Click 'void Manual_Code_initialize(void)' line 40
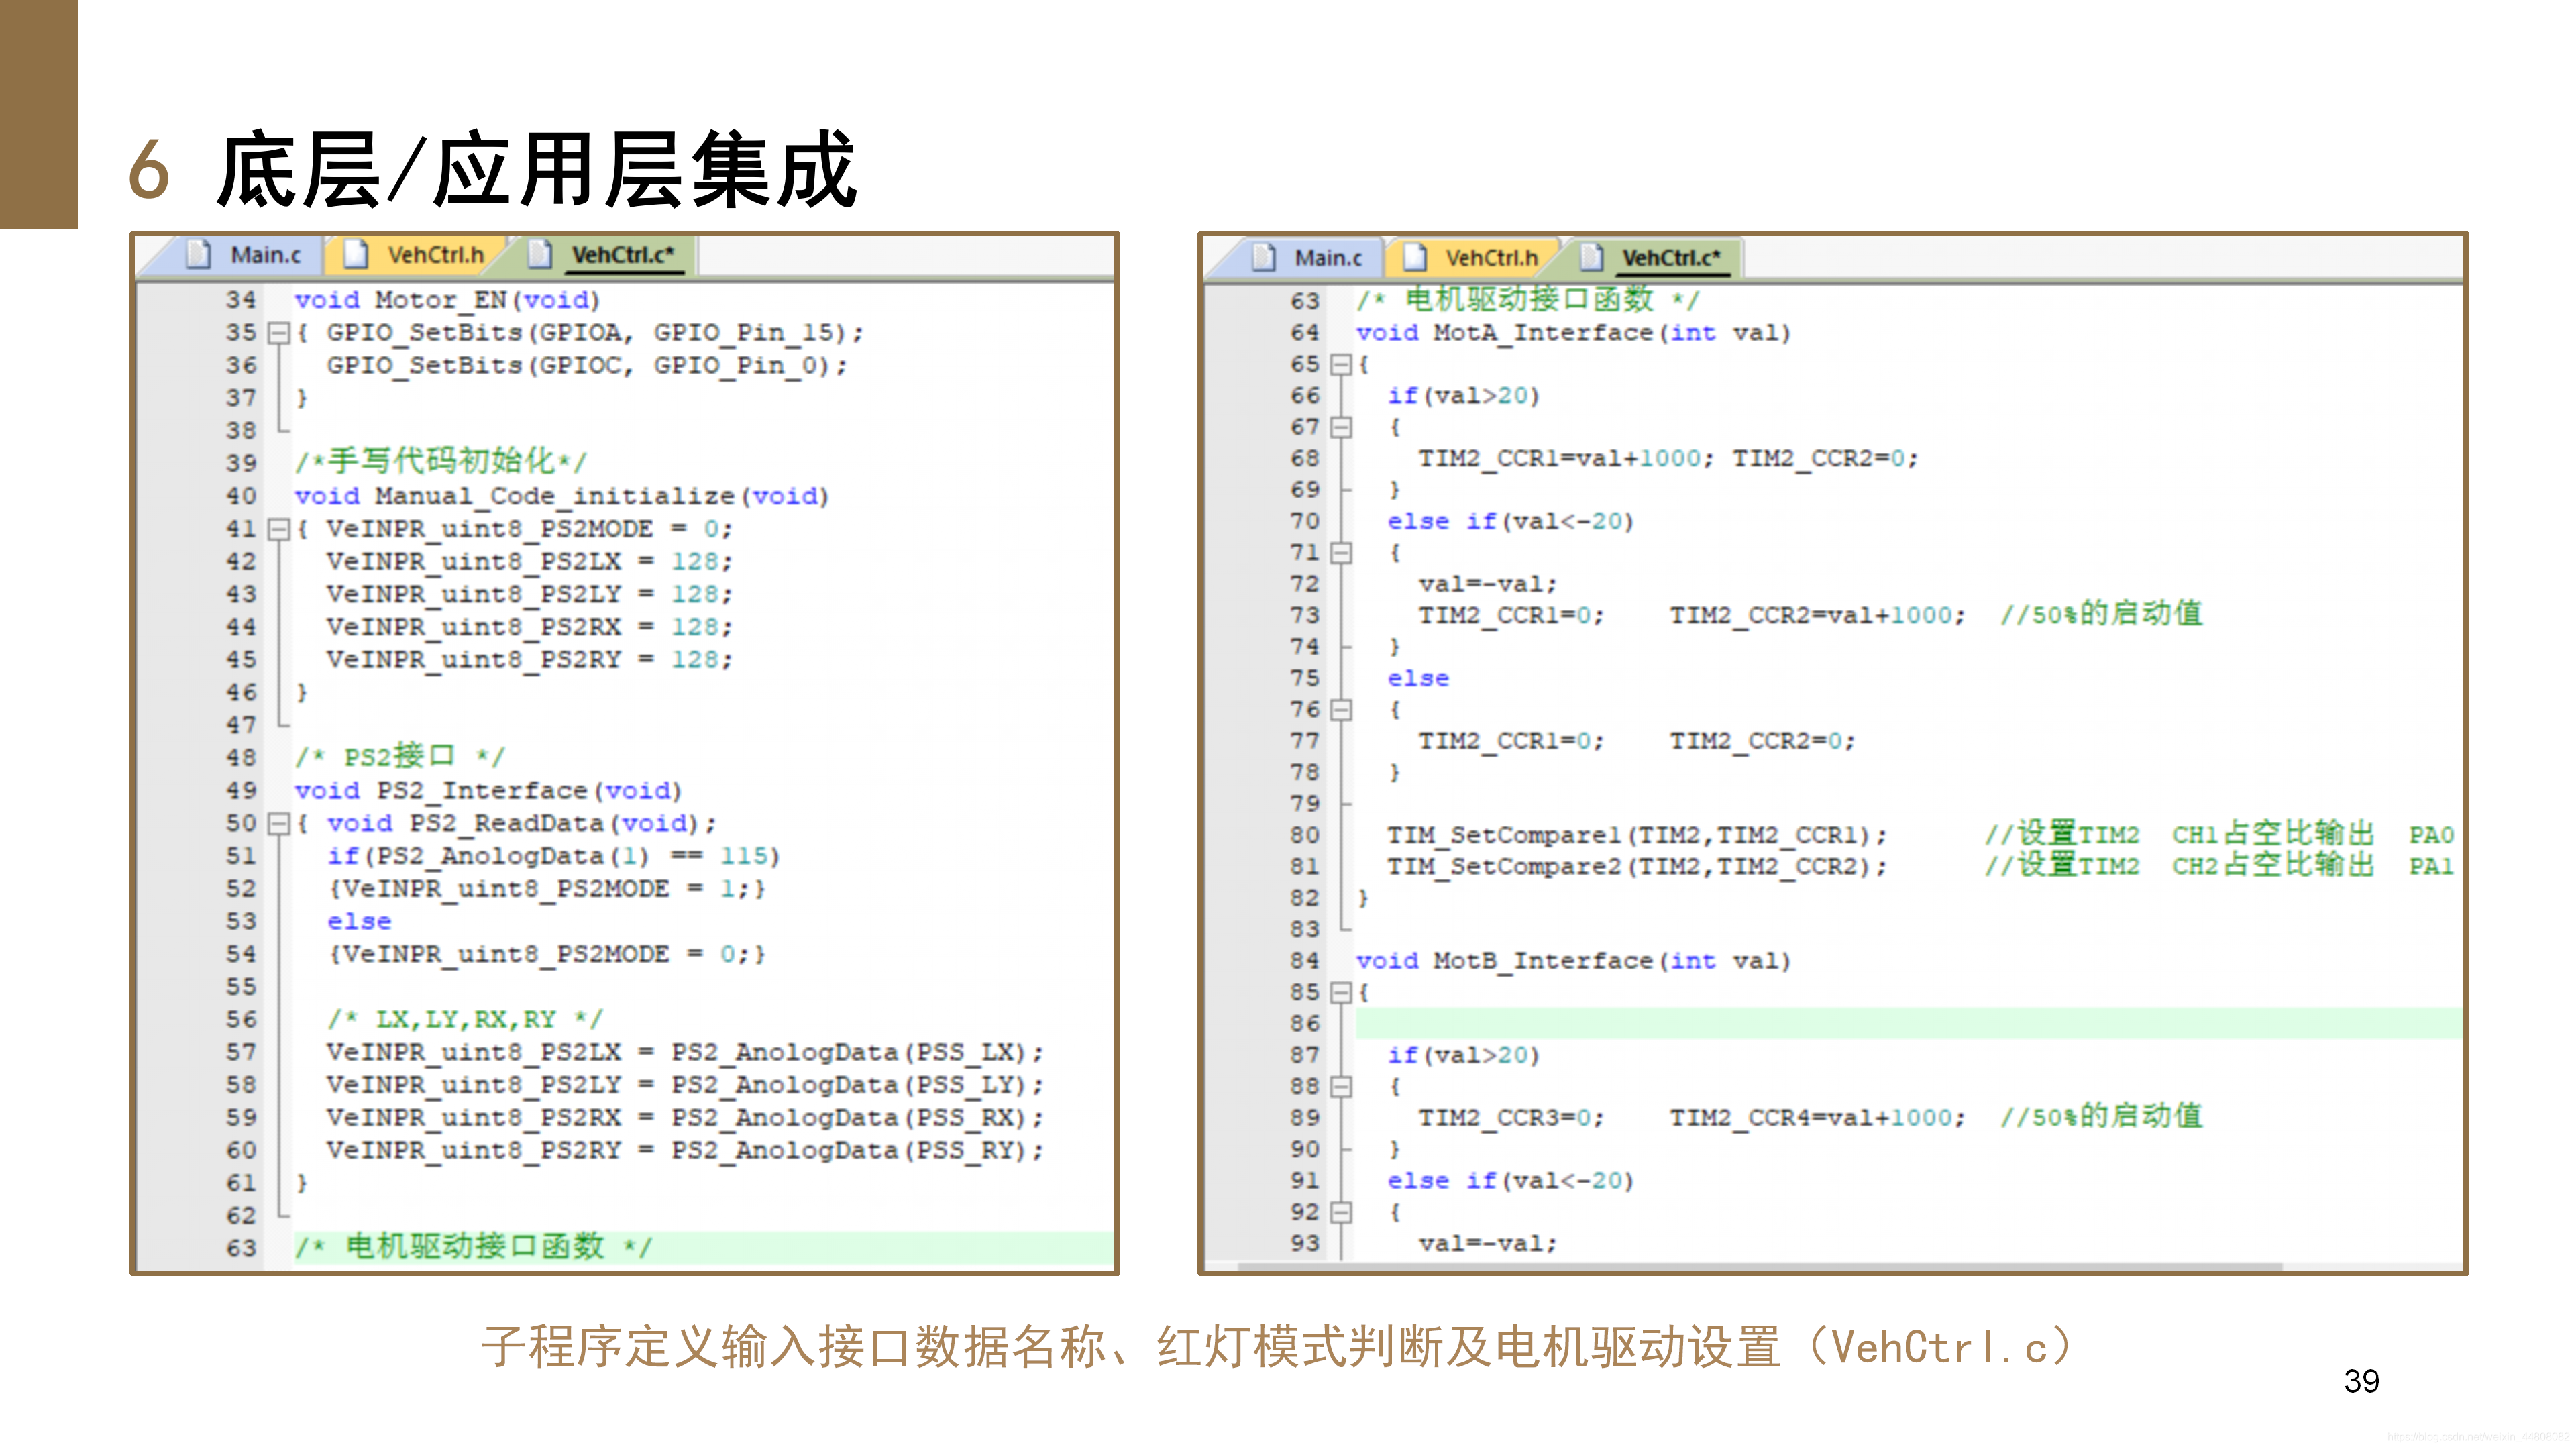The height and width of the screenshot is (1449, 2576). 562,496
